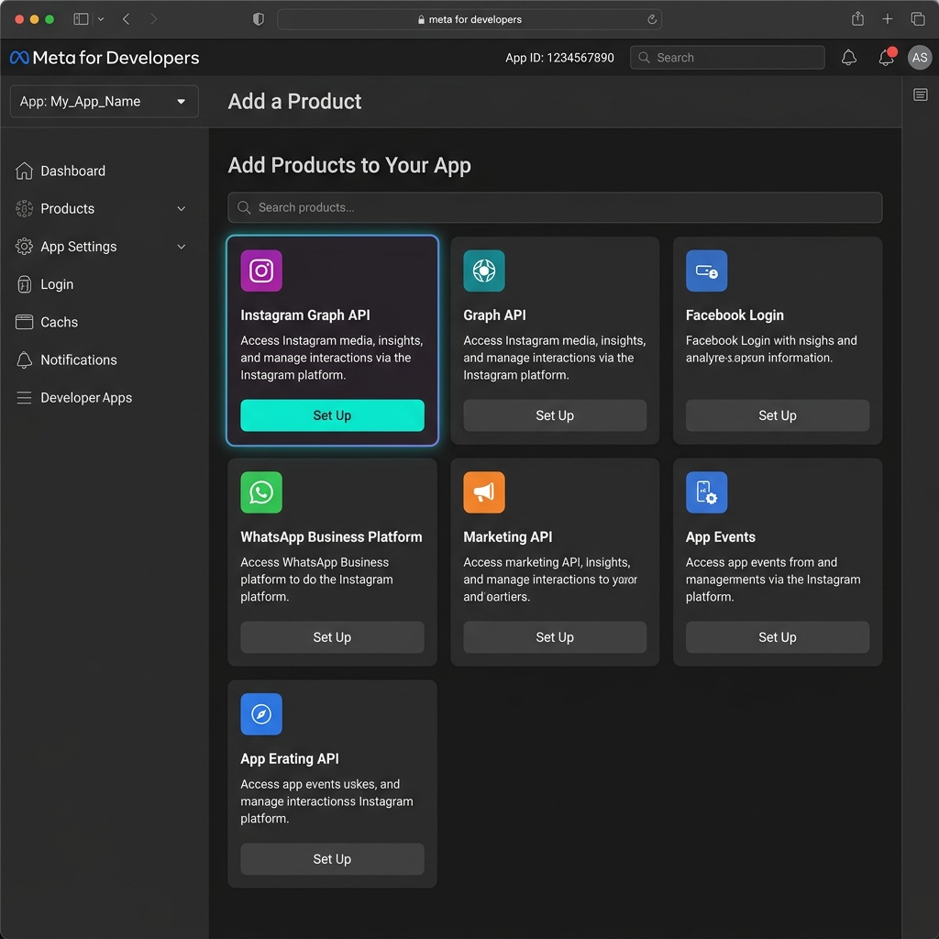Click the Search products input field

[x=555, y=207]
